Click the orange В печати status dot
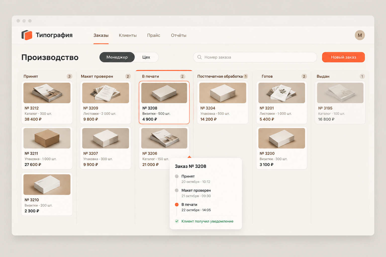Viewport: 386px width, 257px height. tap(177, 205)
